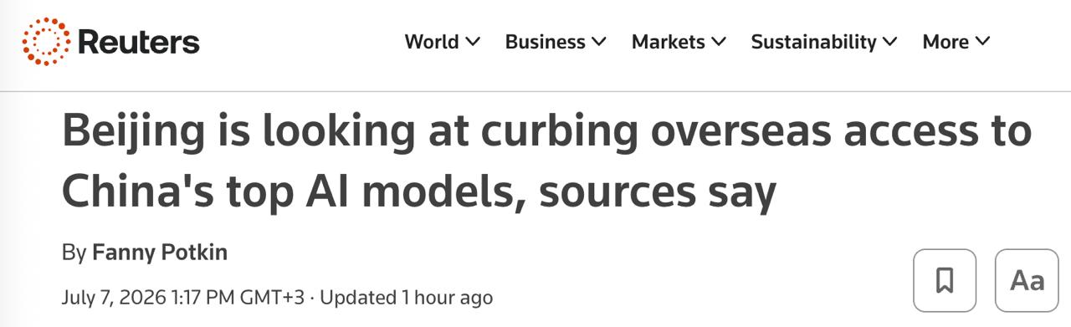Click the word Beijing in the headline
Viewport: 1071px width, 327px height.
[133, 133]
